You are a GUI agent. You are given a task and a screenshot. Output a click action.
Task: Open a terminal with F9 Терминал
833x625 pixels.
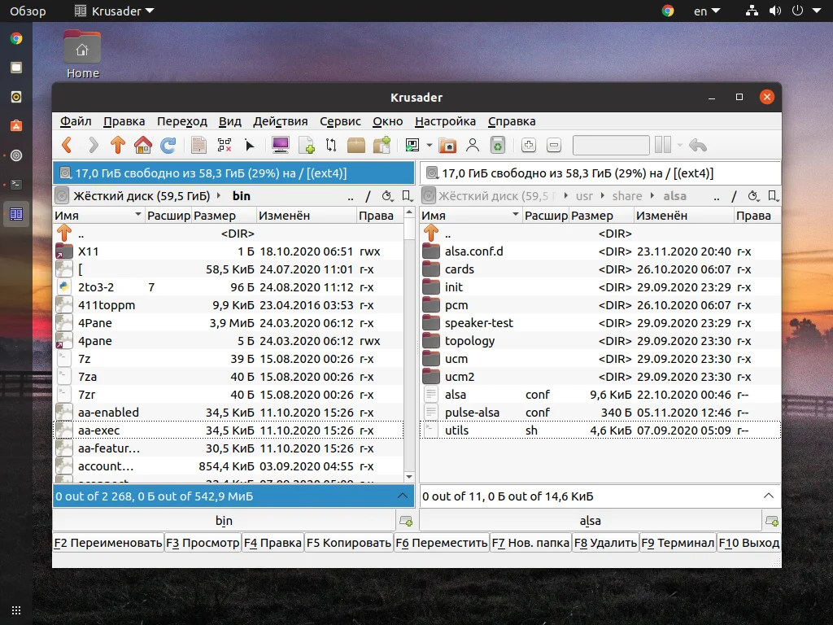coord(678,542)
